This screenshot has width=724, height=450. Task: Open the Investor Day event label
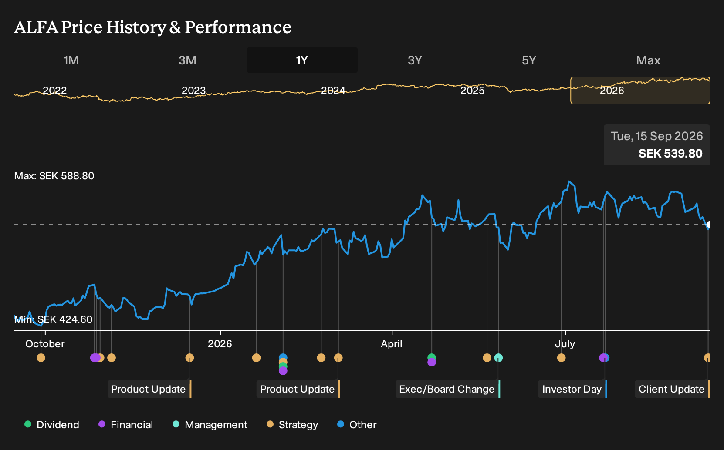pos(572,389)
